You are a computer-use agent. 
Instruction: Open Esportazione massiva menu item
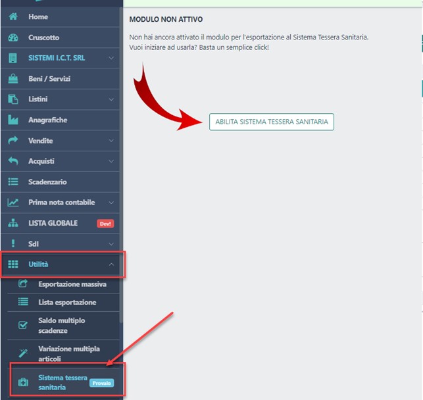coord(72,284)
